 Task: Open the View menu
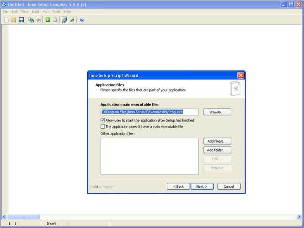(x=24, y=12)
